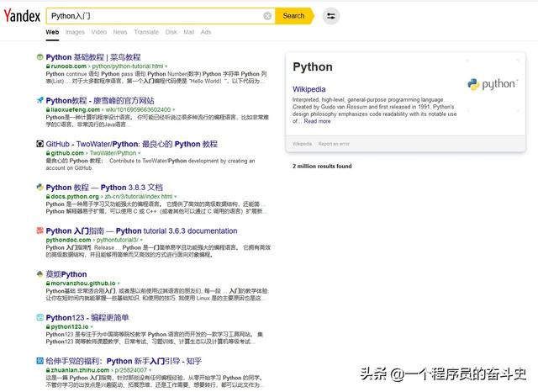Viewport: 538px width, 392px height.
Task: Open the Python教程 廖雪峰 result title
Action: click(x=100, y=101)
